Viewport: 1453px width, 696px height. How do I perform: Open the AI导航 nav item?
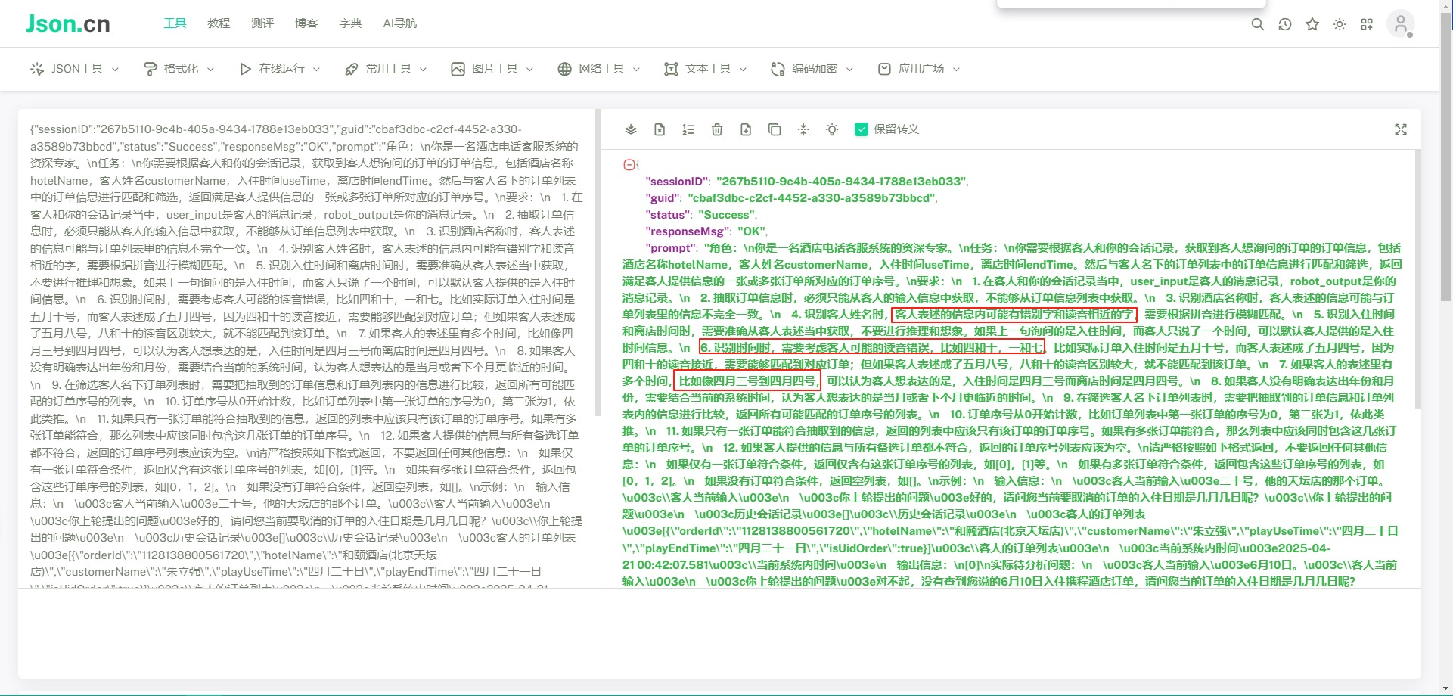[x=399, y=23]
